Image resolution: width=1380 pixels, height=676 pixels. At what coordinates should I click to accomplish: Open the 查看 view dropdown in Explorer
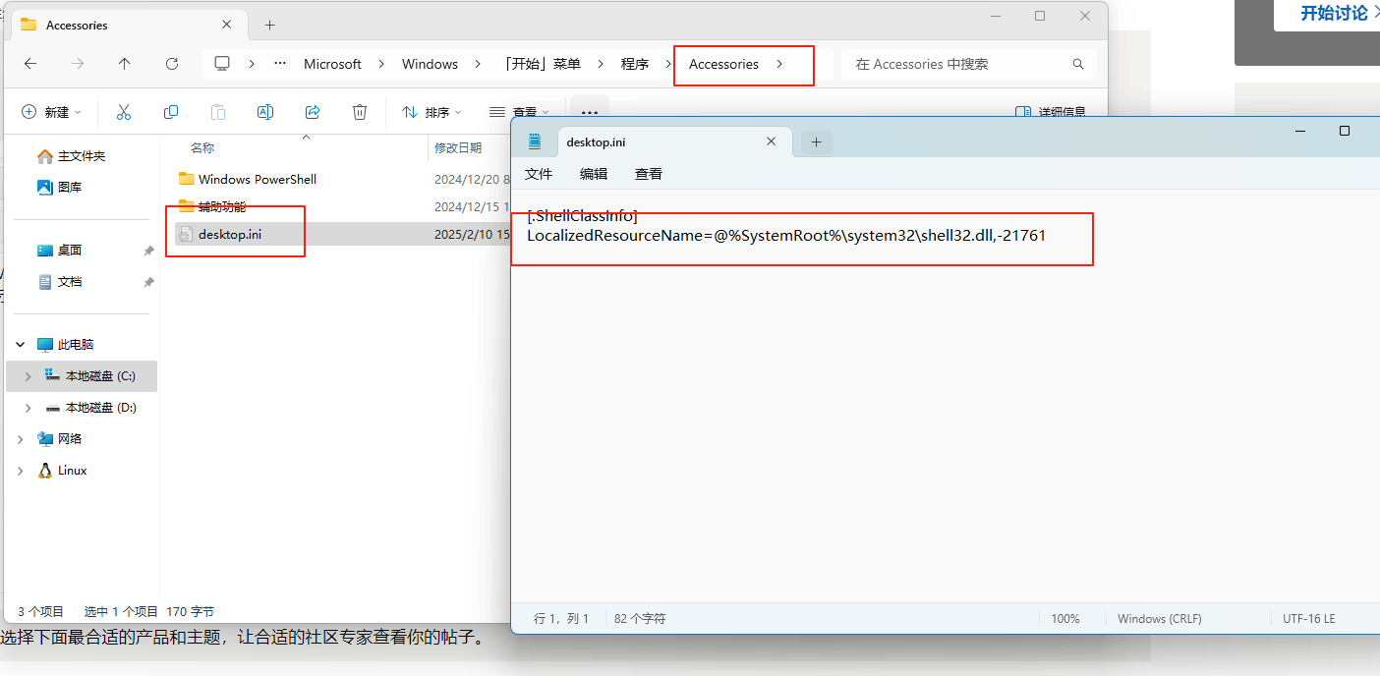[519, 112]
